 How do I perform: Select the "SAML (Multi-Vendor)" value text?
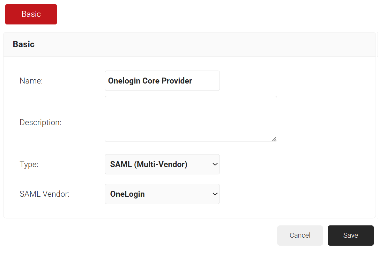click(149, 164)
